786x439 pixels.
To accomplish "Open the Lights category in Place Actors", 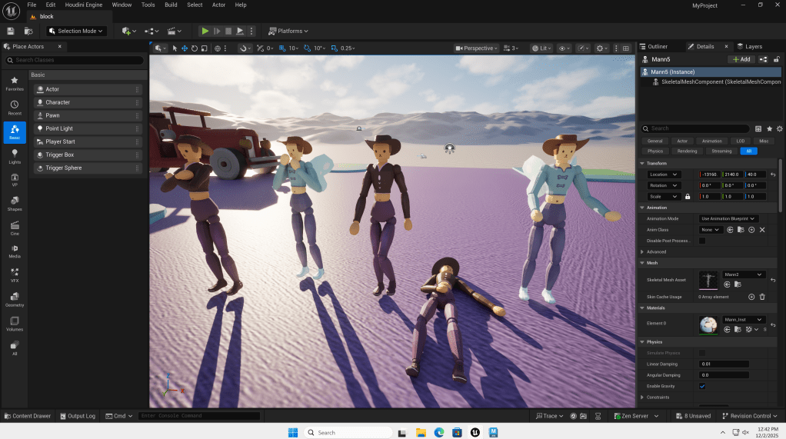I will tap(15, 156).
